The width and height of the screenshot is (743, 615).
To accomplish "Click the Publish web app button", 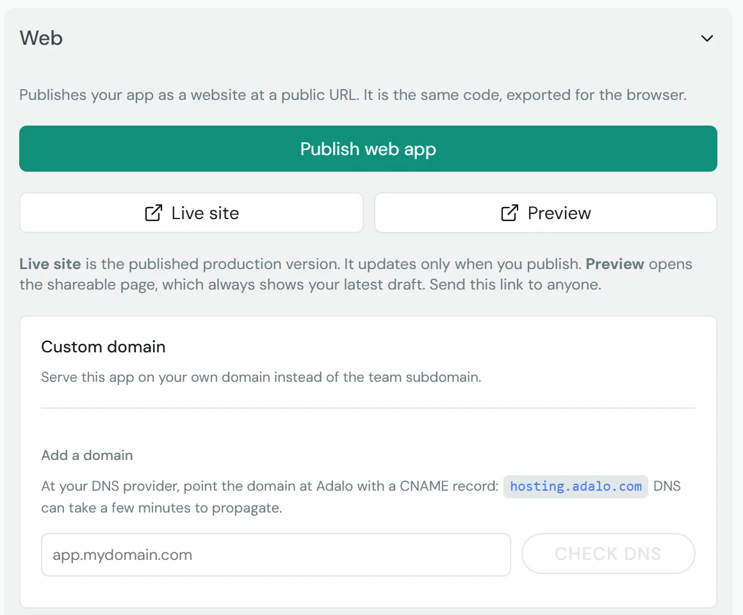I will [368, 149].
